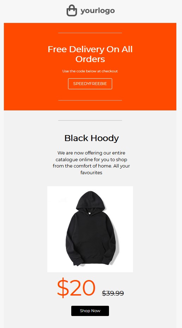
Task: Click the shopping bag logo icon
Action: click(x=72, y=11)
